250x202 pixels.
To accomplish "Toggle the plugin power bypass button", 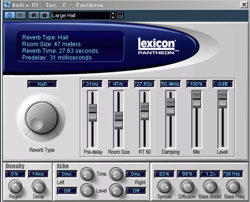I will 10,15.
